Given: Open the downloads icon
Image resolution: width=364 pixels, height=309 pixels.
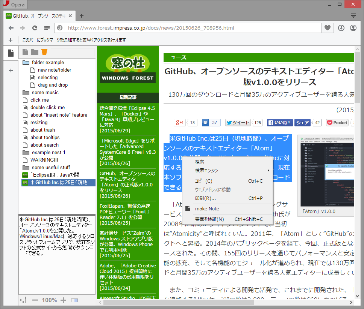Looking at the screenshot, I should 341,28.
